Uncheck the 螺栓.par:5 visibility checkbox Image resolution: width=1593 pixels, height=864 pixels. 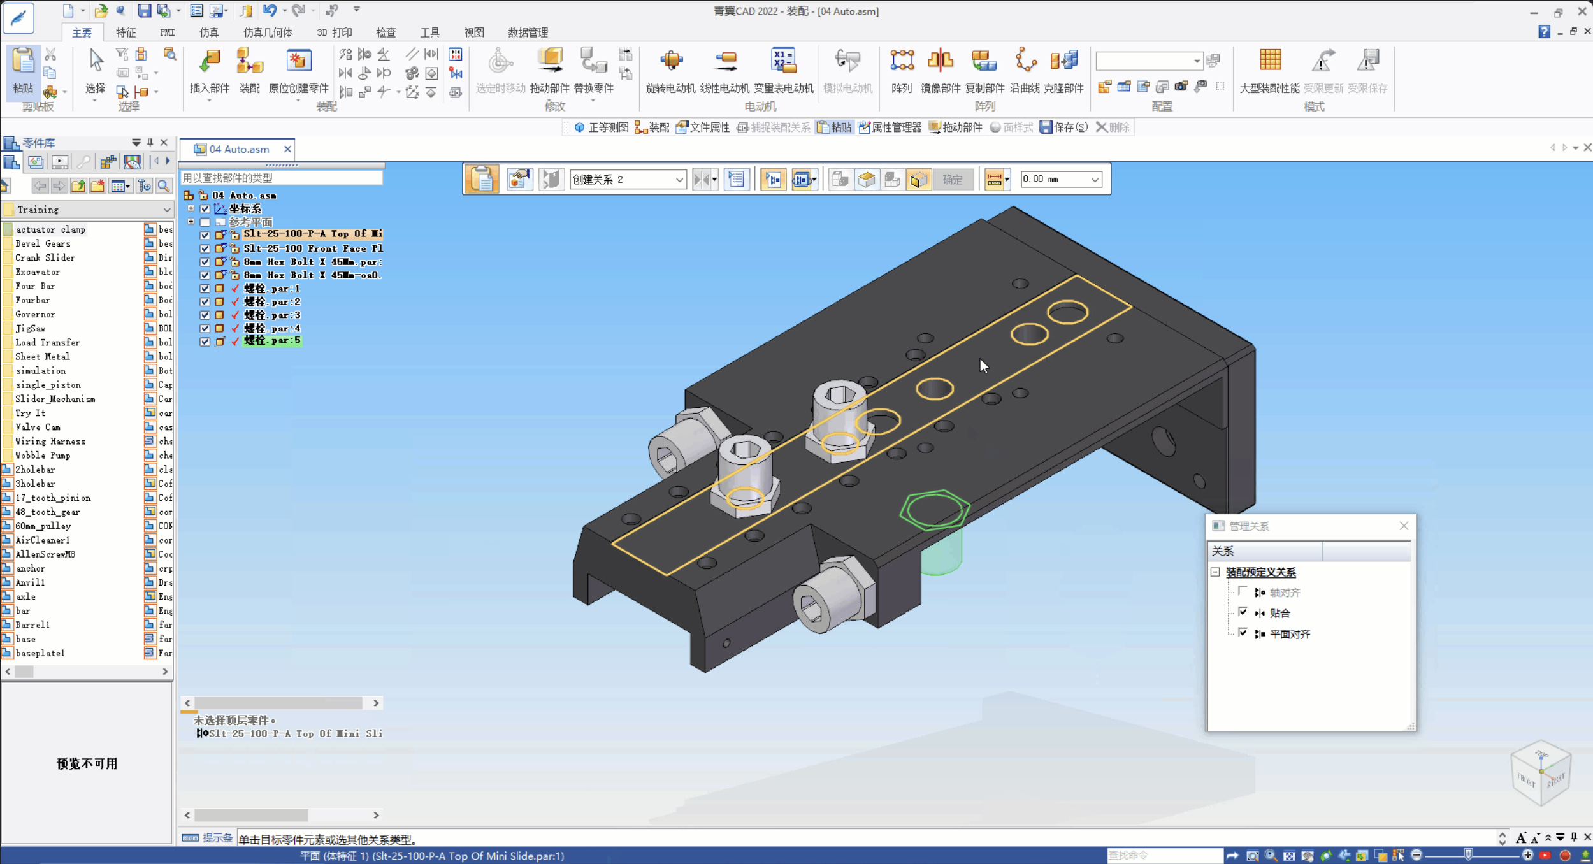coord(205,342)
